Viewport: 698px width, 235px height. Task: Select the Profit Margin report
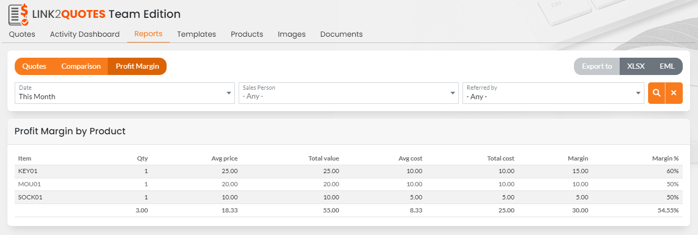(137, 66)
